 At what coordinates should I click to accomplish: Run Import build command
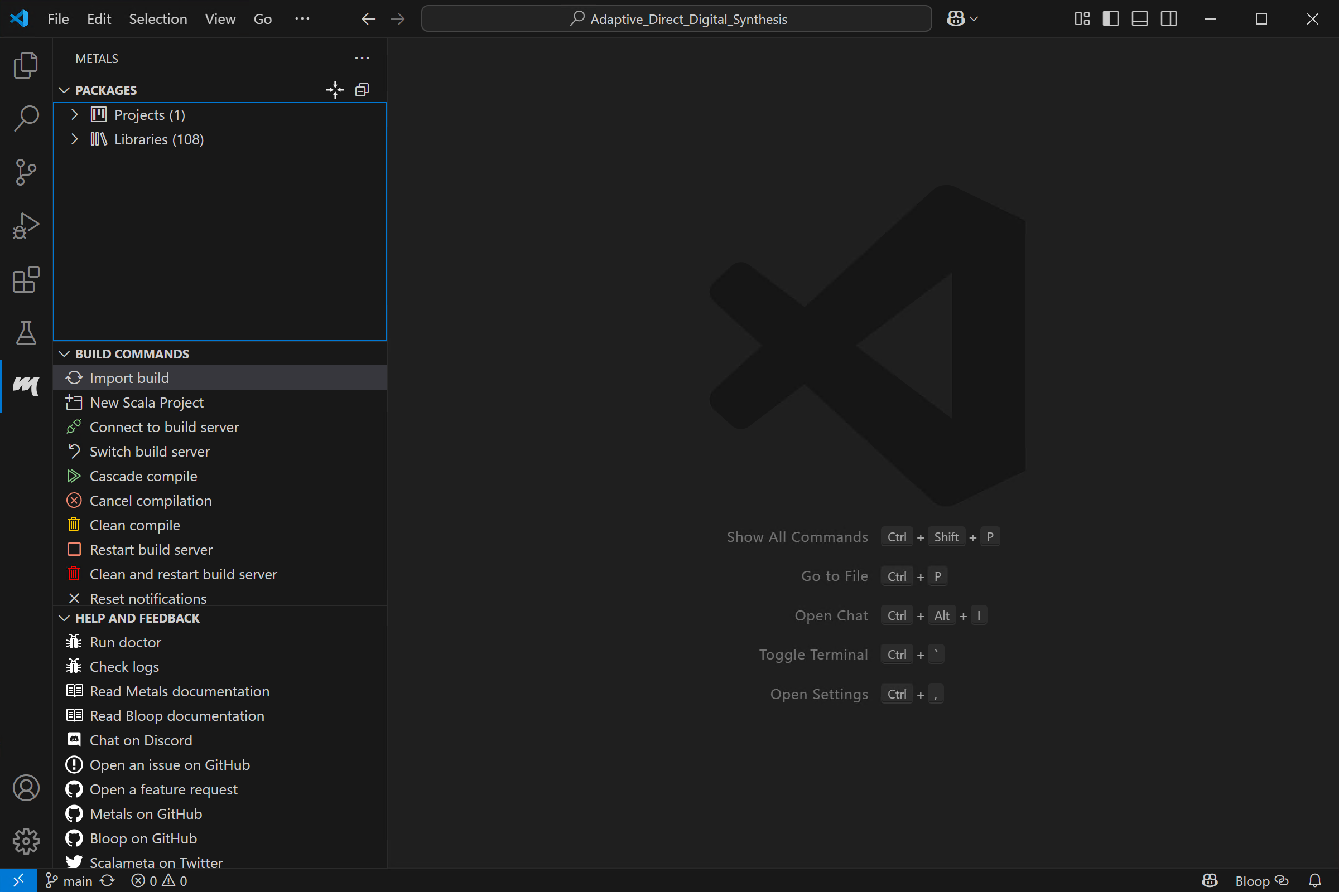[220, 378]
